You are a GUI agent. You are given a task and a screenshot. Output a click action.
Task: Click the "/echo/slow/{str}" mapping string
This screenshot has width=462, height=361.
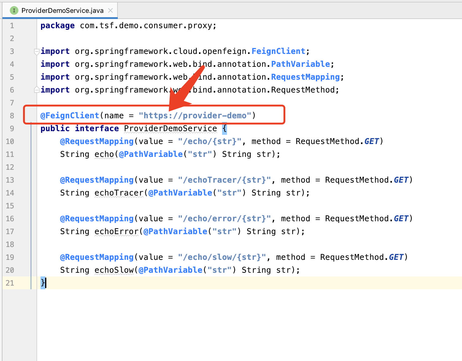click(x=222, y=257)
